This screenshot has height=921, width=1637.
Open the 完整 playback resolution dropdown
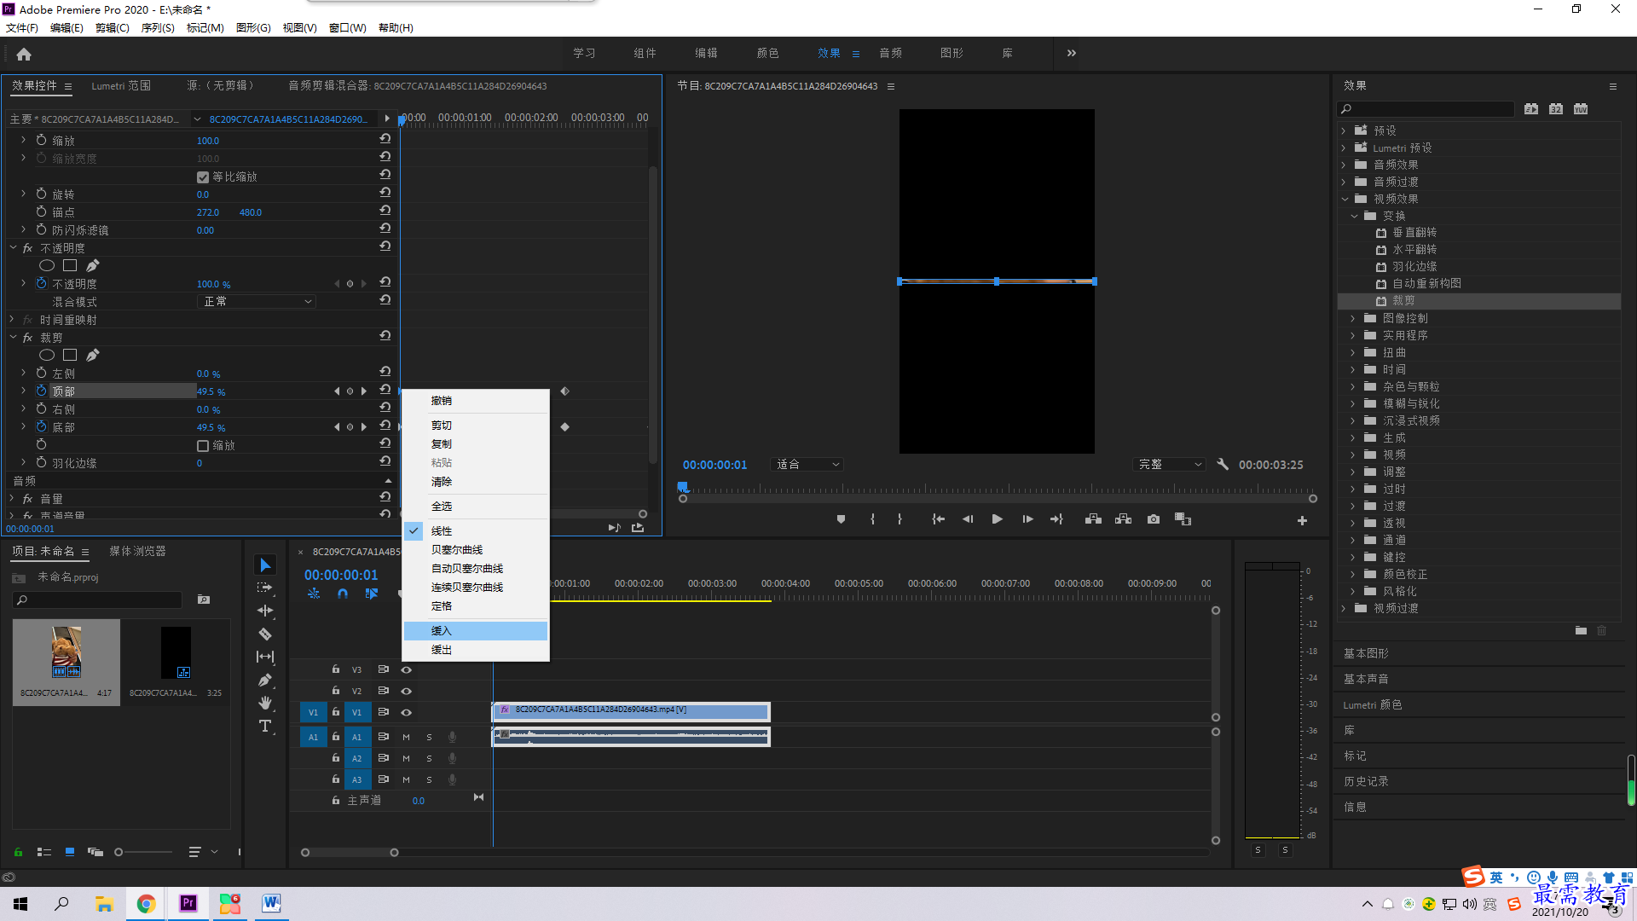pyautogui.click(x=1170, y=465)
